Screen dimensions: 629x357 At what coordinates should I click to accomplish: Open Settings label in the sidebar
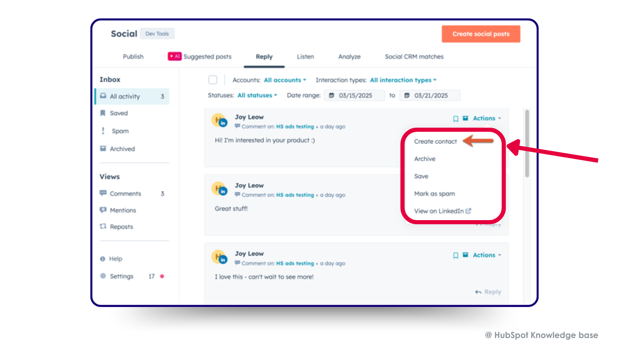click(121, 276)
